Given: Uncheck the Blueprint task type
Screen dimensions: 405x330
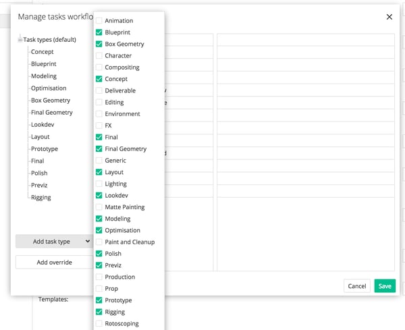Looking at the screenshot, I should click(99, 32).
